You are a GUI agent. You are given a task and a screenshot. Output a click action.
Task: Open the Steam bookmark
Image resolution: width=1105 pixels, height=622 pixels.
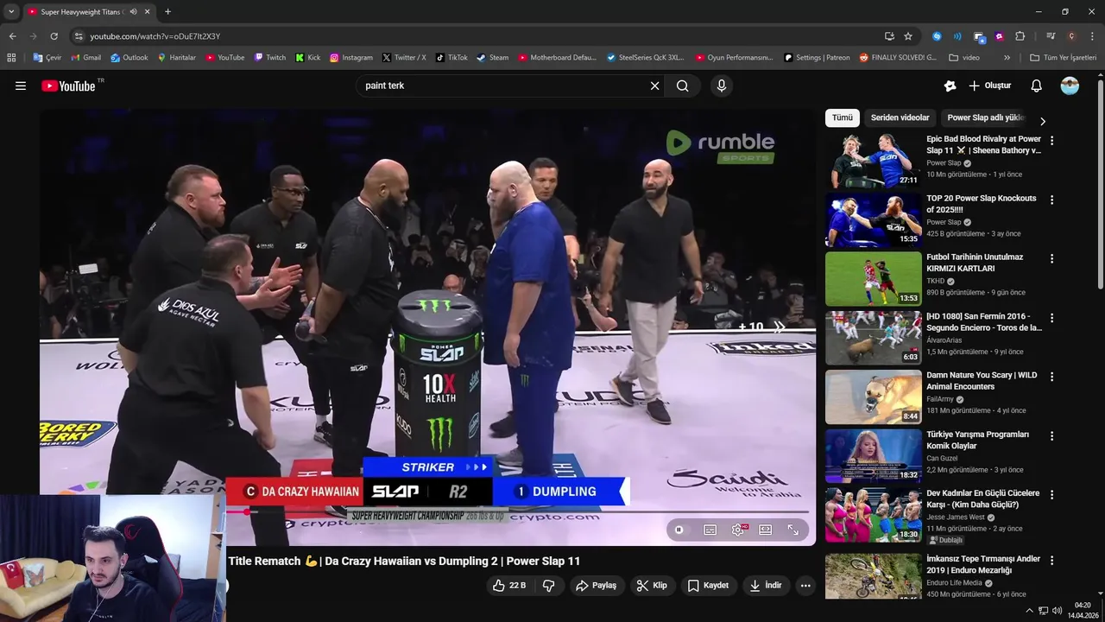[492, 58]
